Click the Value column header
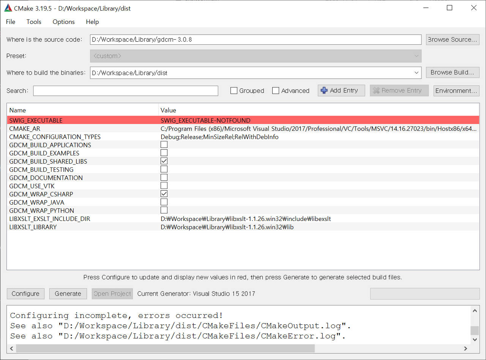The image size is (486, 360). 319,110
